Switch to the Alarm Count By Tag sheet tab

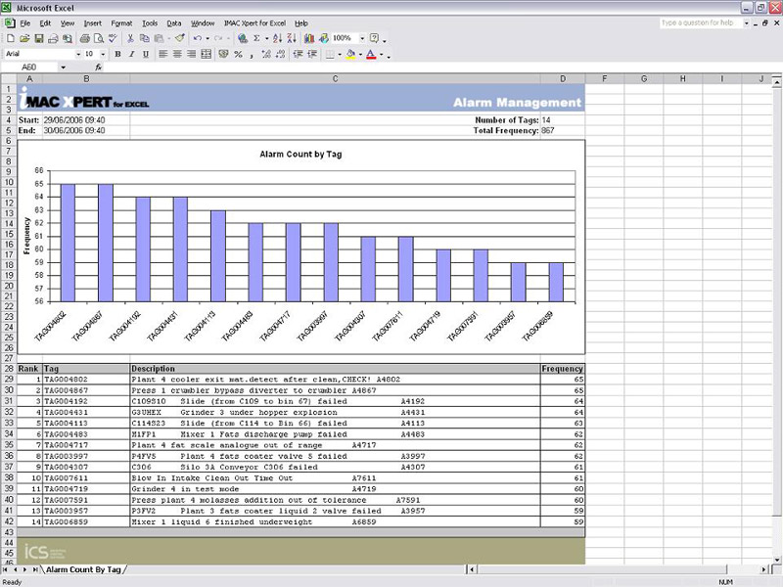pyautogui.click(x=84, y=568)
